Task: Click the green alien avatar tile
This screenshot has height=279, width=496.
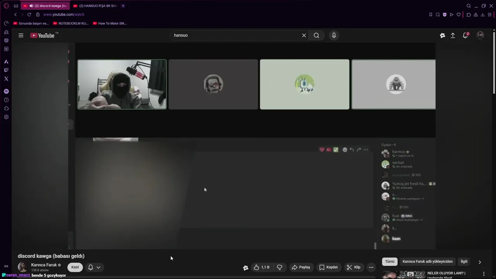Action: point(305,84)
